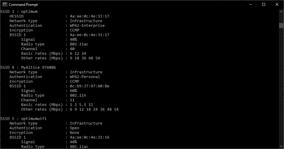This screenshot has height=149, width=284.
Task: Maximize the Command Prompt window
Action: tap(264, 4)
